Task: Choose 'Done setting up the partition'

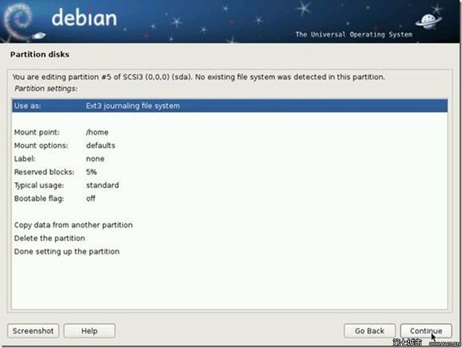Action: pyautogui.click(x=230, y=251)
